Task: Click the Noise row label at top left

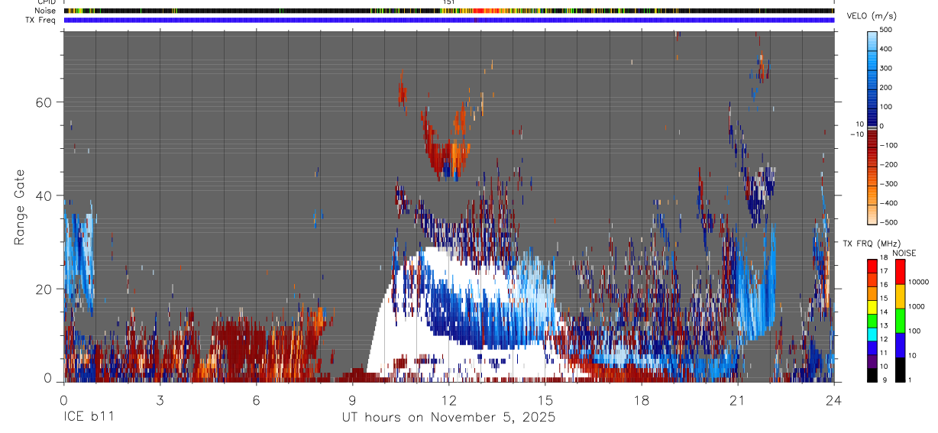Action: point(45,11)
